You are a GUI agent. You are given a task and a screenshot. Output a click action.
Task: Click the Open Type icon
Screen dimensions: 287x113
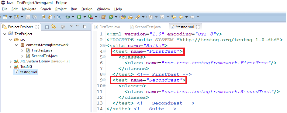123,17
